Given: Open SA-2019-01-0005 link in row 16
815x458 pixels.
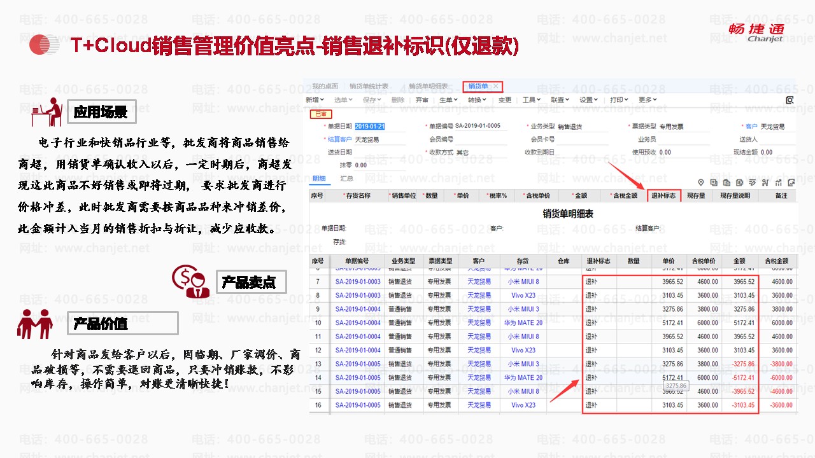Looking at the screenshot, I should [x=358, y=405].
